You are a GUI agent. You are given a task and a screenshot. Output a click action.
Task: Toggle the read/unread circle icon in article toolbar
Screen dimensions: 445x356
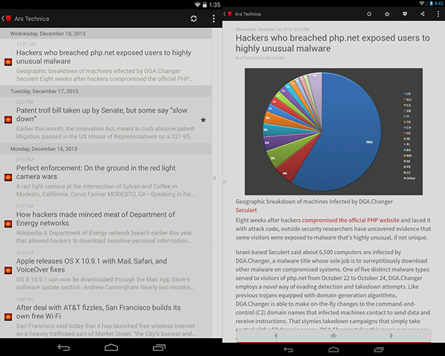pos(369,14)
